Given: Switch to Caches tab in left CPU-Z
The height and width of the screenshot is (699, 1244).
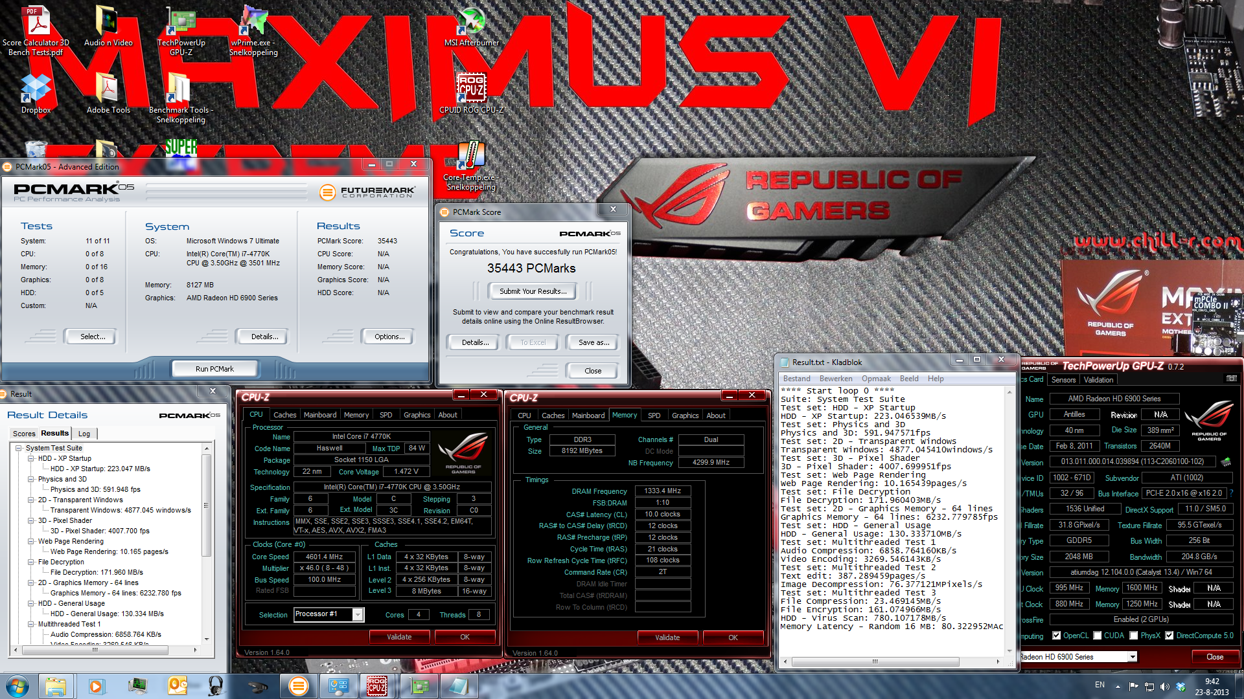Looking at the screenshot, I should [284, 415].
